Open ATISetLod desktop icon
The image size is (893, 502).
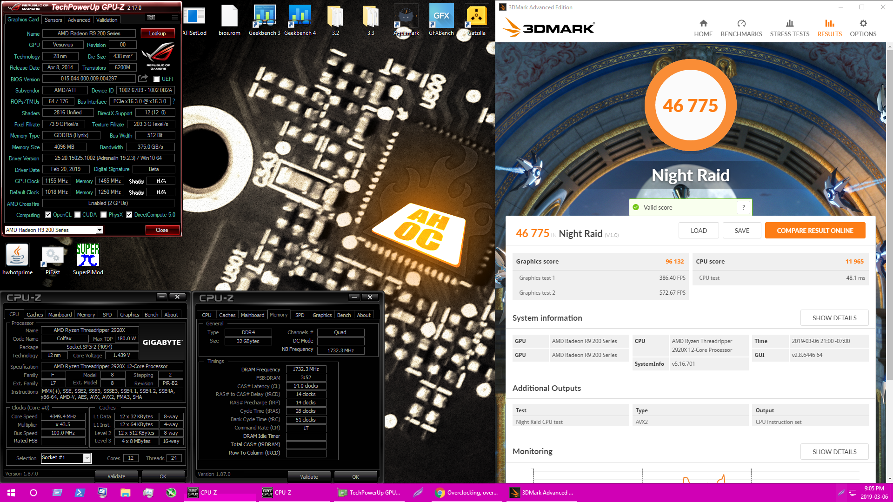194,20
